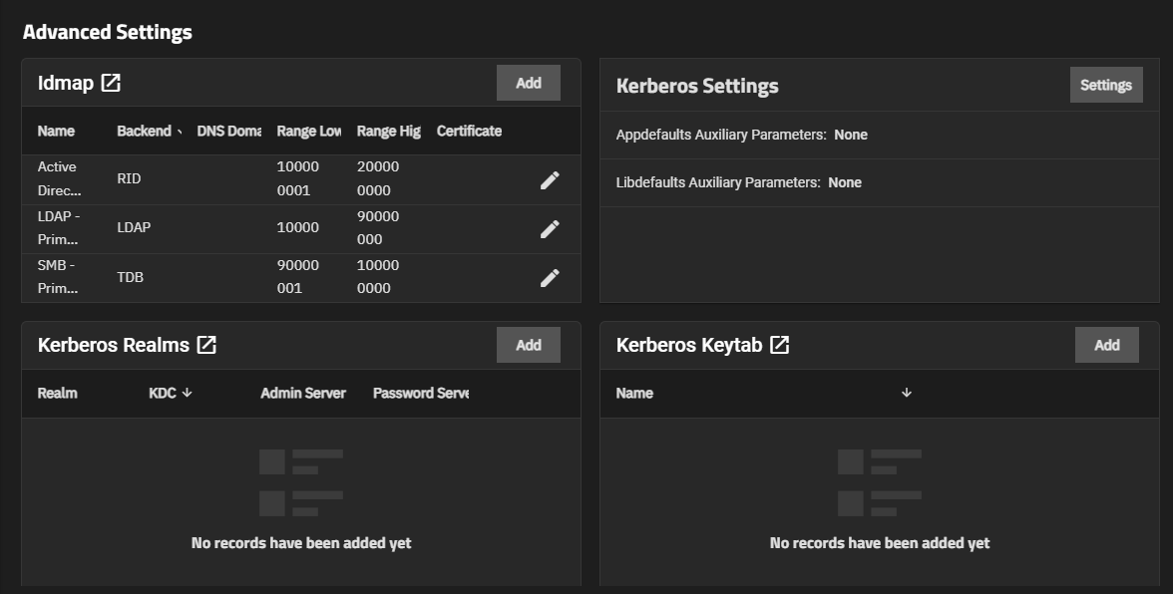
Task: Add a new Kerberos Keytab
Action: (x=1106, y=344)
